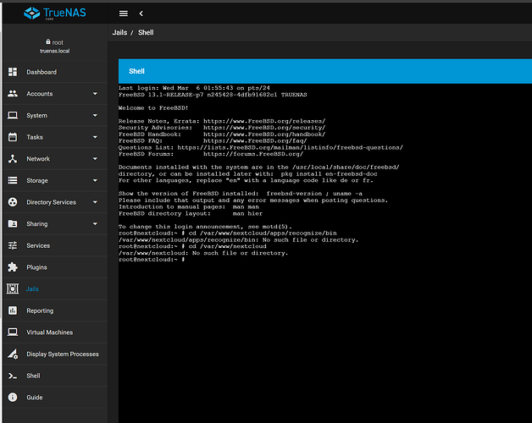The image size is (532, 423).
Task: Click the Shell prompt icon
Action: [13, 376]
